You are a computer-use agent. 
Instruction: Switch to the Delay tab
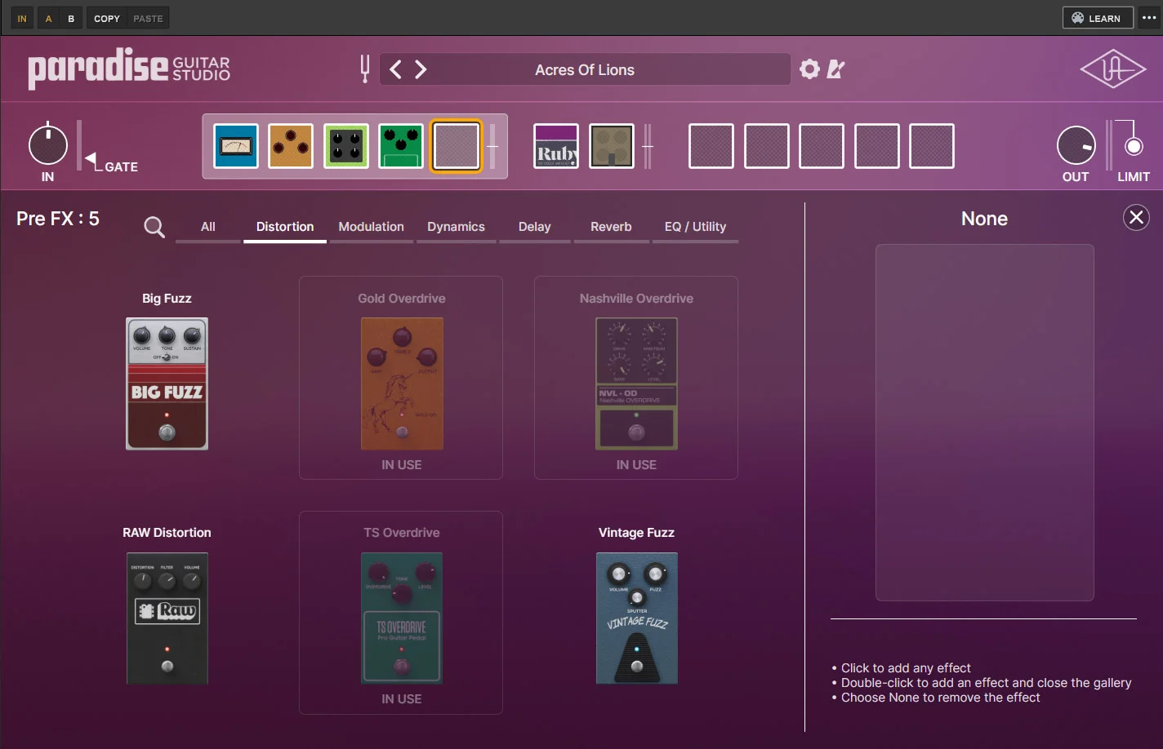[x=535, y=227]
